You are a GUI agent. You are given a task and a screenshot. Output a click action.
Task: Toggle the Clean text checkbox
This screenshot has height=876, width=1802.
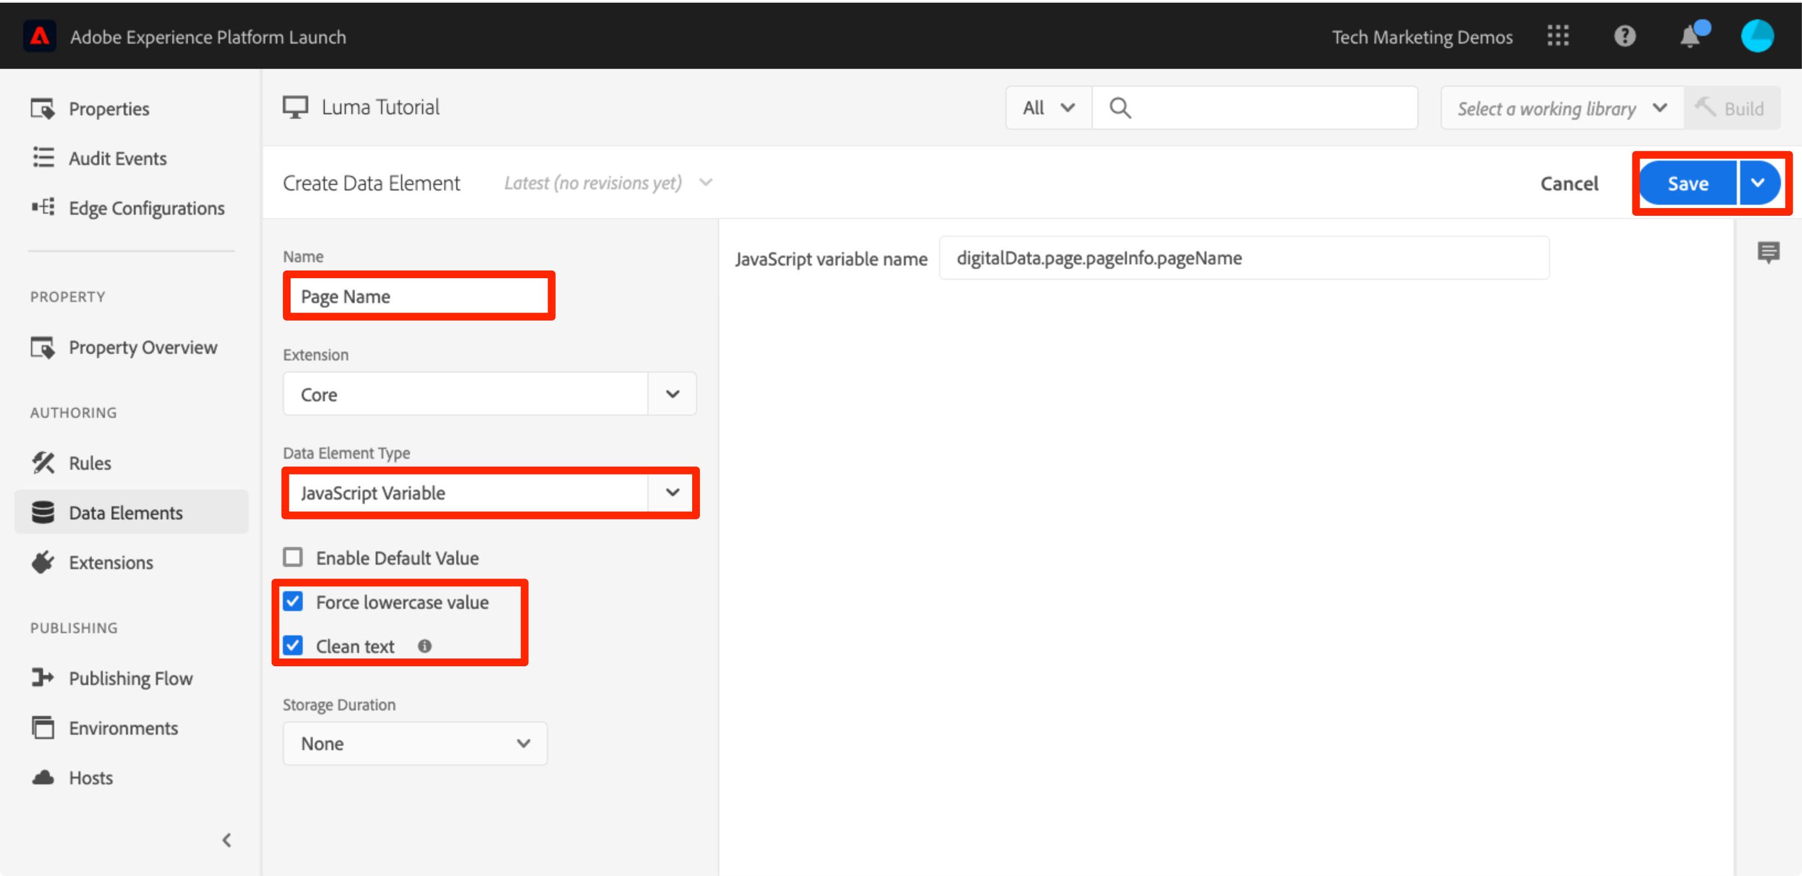point(293,645)
